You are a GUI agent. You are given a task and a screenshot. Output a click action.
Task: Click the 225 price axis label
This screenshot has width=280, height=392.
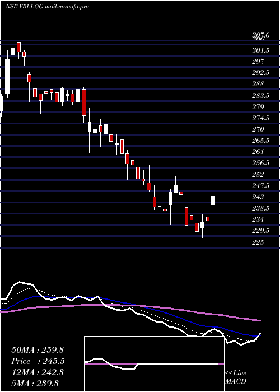pos(258,242)
